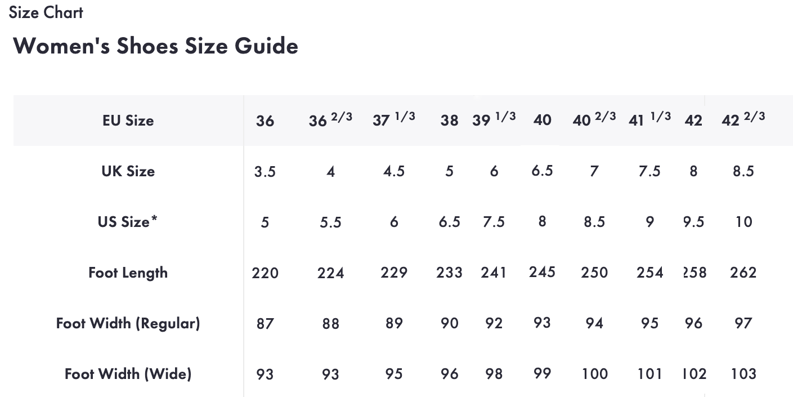Click the UK Size row header

[128, 171]
